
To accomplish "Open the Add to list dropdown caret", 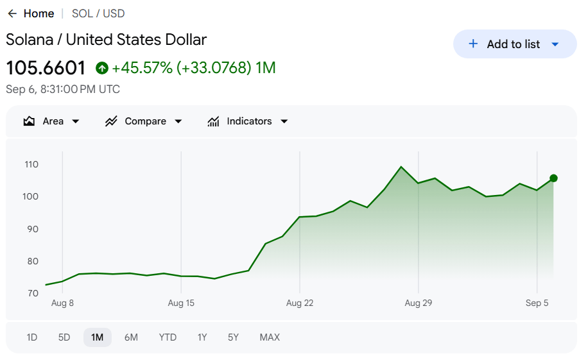I will tap(555, 44).
